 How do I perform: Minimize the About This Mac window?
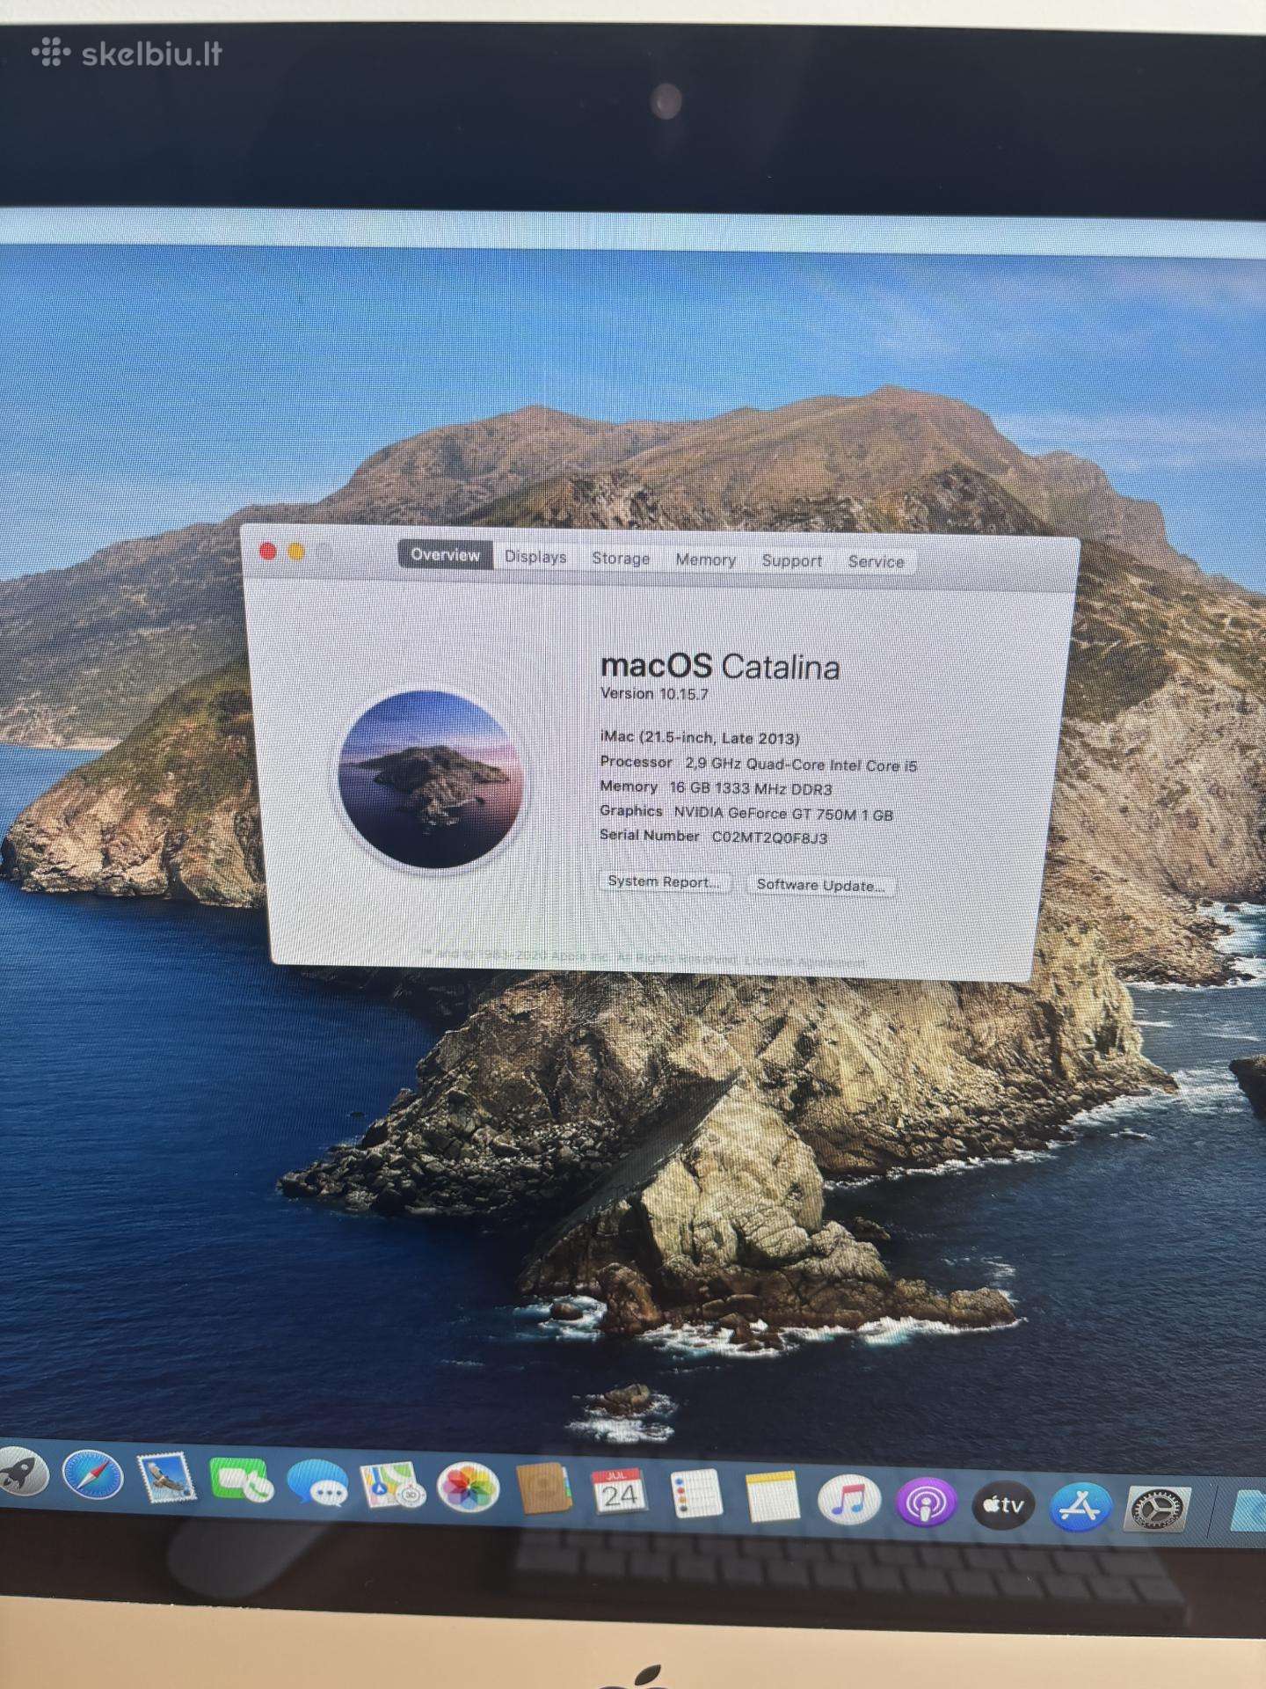pyautogui.click(x=296, y=552)
